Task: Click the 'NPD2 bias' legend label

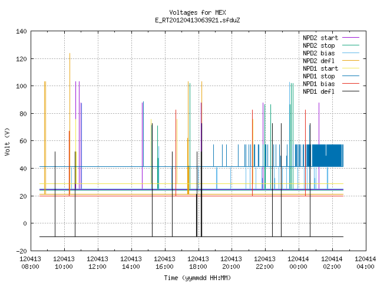Action: pos(319,53)
